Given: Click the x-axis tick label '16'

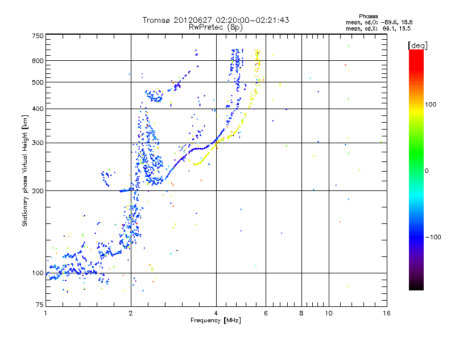Looking at the screenshot, I should tap(387, 313).
